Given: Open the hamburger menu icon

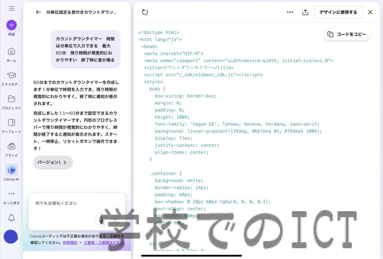Looking at the screenshot, I should click(x=12, y=8).
